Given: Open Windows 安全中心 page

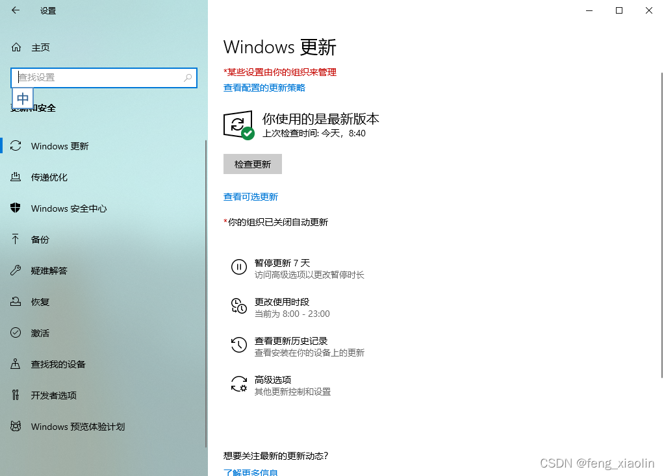Looking at the screenshot, I should pyautogui.click(x=69, y=208).
